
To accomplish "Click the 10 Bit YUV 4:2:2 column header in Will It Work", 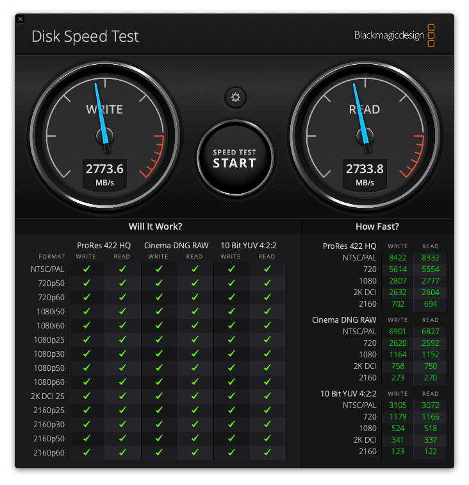I will (x=249, y=246).
